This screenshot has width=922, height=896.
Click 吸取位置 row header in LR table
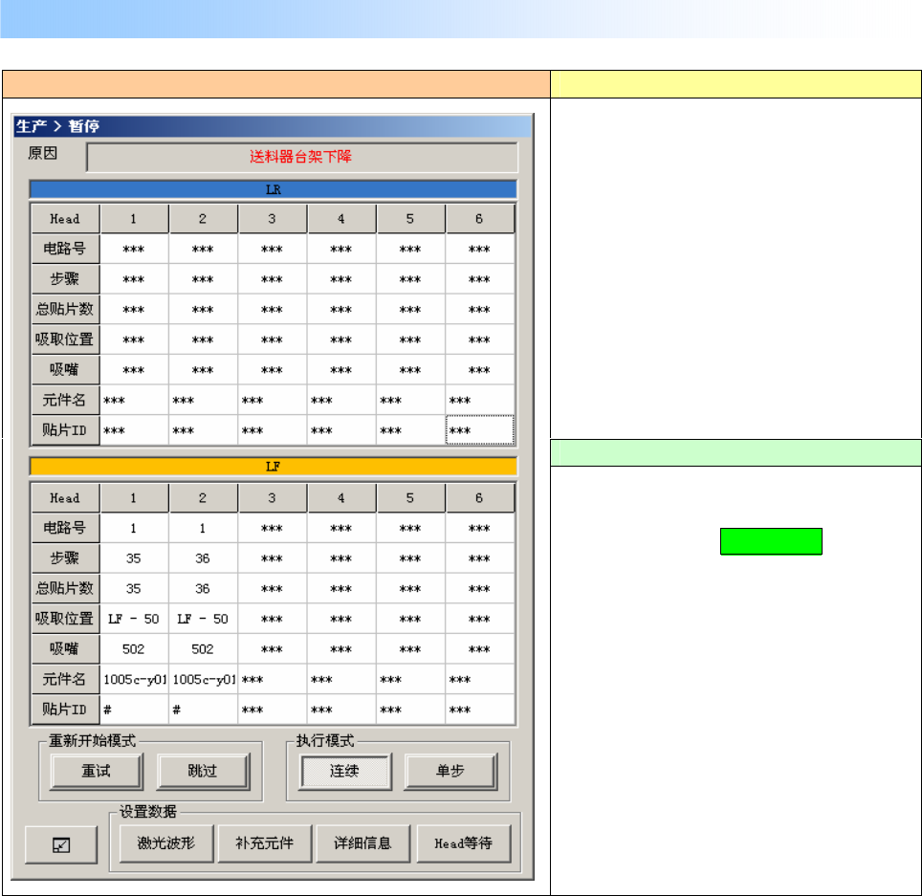pyautogui.click(x=66, y=339)
